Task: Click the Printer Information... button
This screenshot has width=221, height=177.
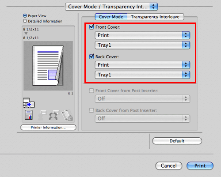Action: (48, 128)
